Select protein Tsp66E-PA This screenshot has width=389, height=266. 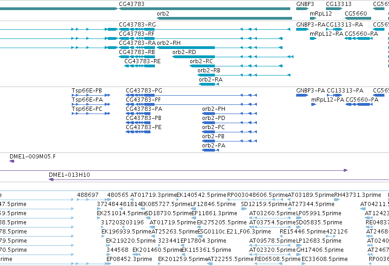(x=91, y=104)
